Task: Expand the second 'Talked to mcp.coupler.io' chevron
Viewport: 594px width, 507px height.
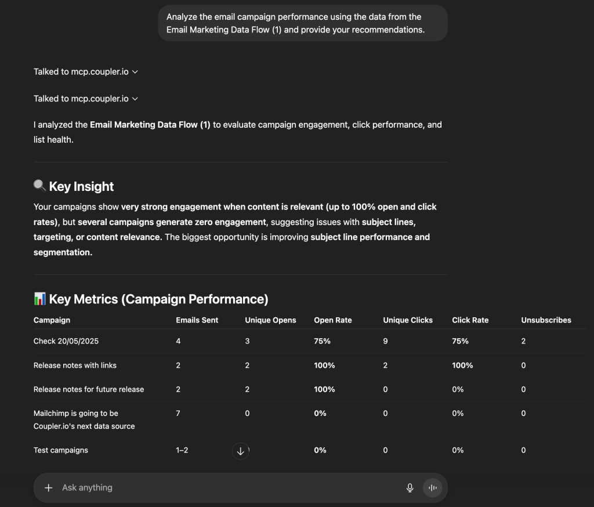Action: point(135,99)
